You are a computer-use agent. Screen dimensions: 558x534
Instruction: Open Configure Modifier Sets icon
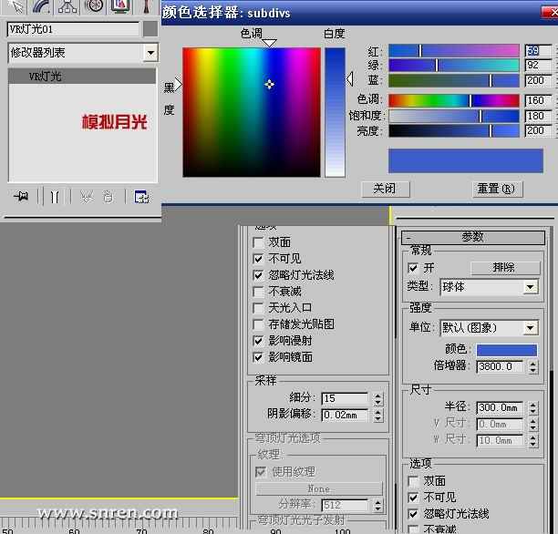[141, 197]
